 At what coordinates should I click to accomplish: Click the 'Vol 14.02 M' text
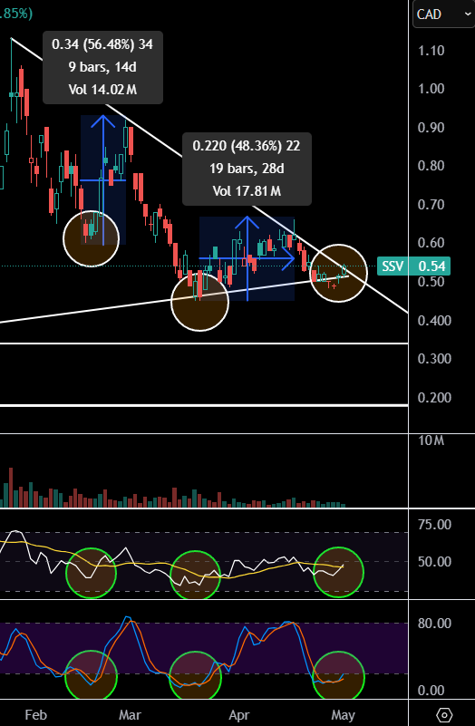[x=102, y=90]
